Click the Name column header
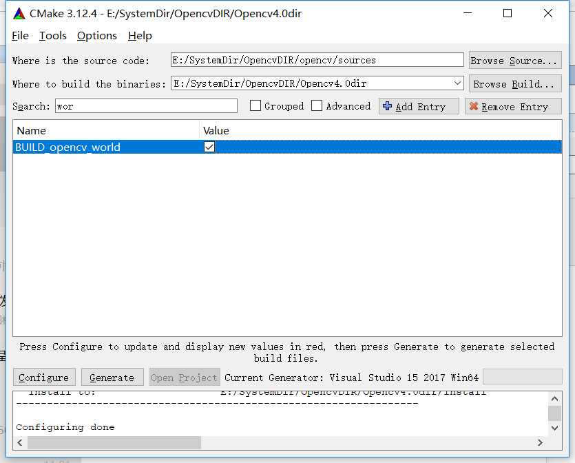The image size is (575, 463). (106, 131)
